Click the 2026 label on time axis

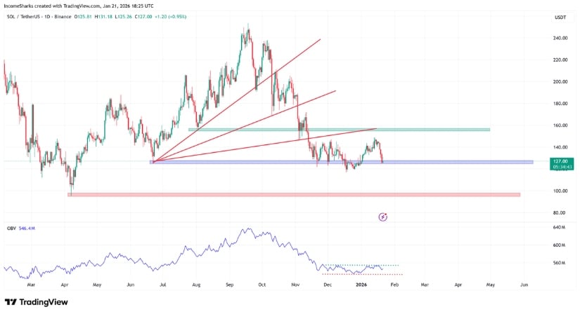pyautogui.click(x=361, y=285)
